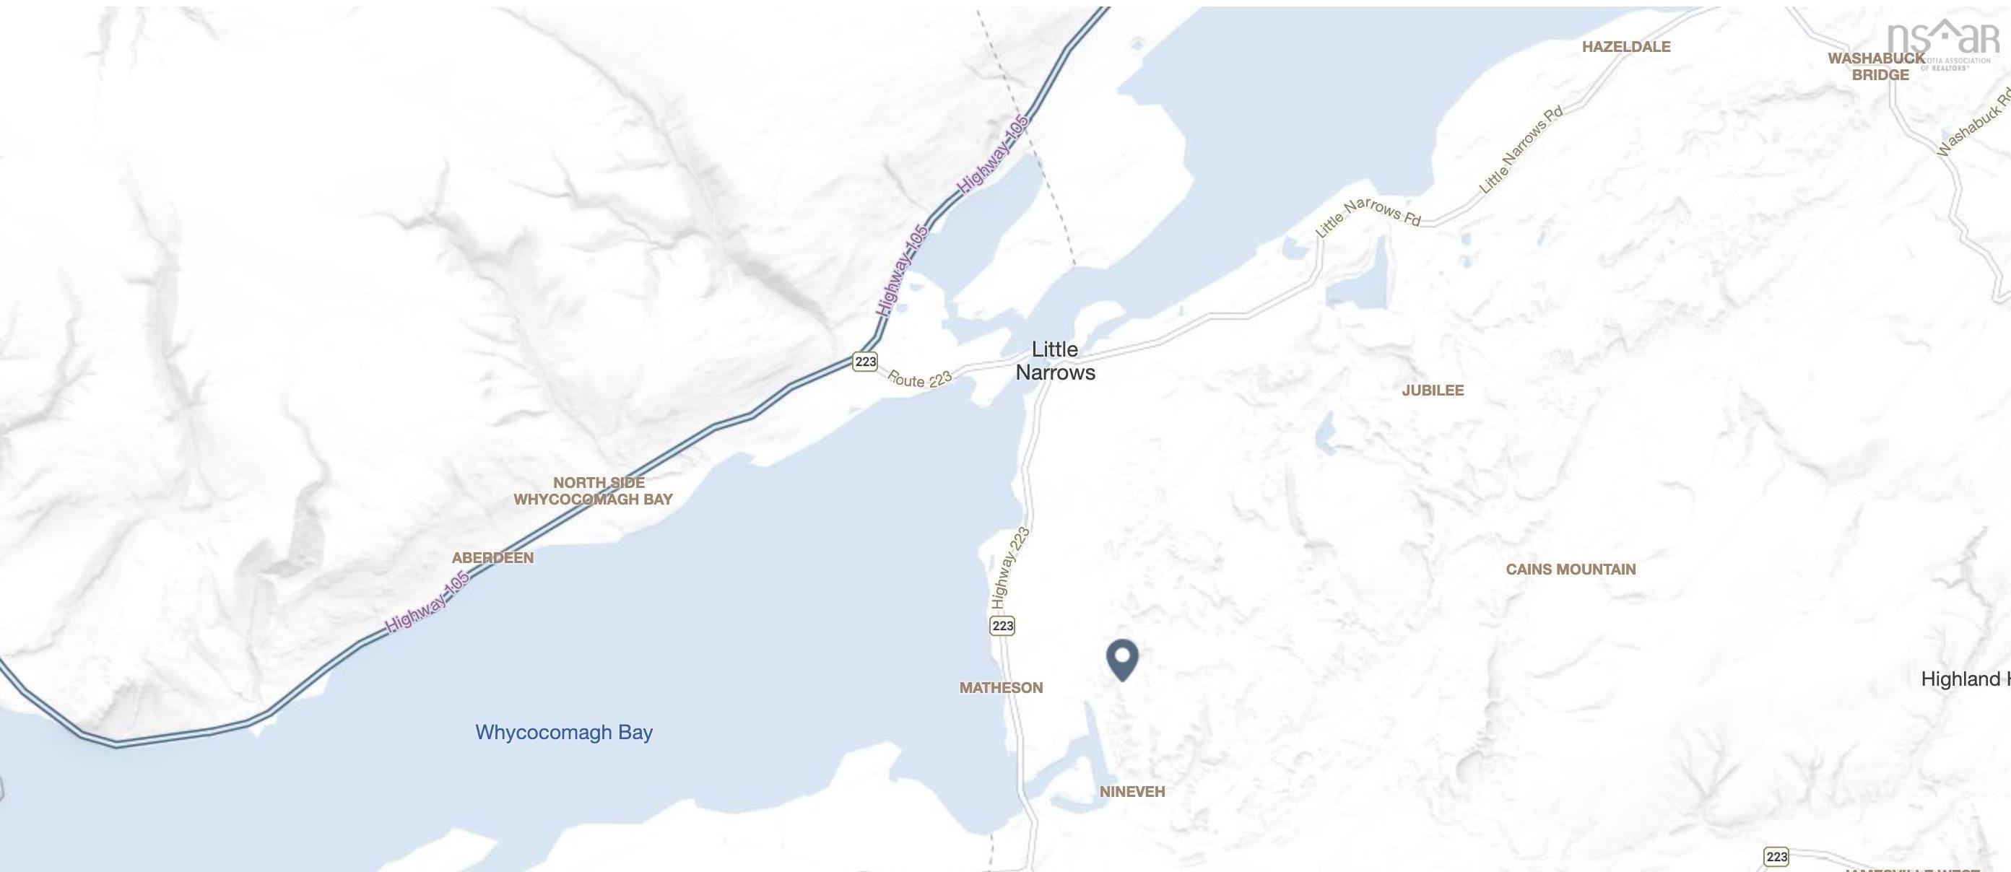Select the JUBILEE community label
2011x872 pixels.
1433,391
